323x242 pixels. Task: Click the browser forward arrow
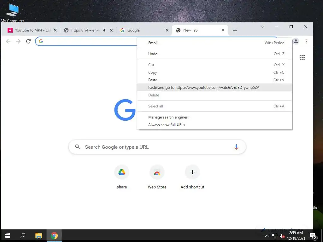tap(18, 41)
